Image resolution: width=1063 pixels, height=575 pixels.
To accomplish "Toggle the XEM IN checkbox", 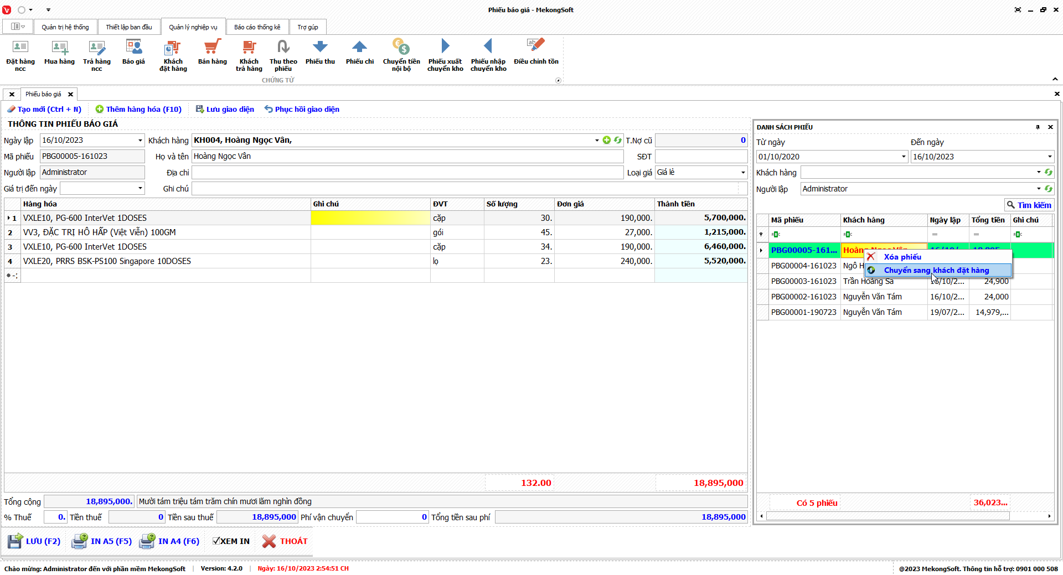I will point(216,541).
